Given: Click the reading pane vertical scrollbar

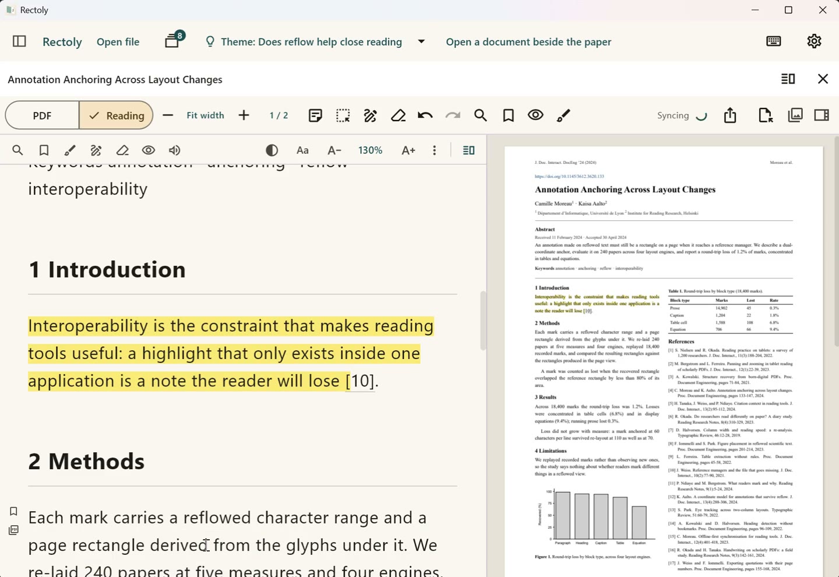Looking at the screenshot, I should [x=483, y=321].
